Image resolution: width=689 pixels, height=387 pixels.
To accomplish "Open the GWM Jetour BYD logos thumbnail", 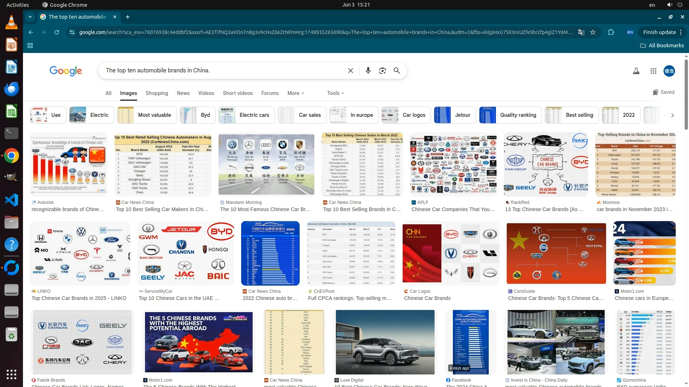I will click(186, 253).
